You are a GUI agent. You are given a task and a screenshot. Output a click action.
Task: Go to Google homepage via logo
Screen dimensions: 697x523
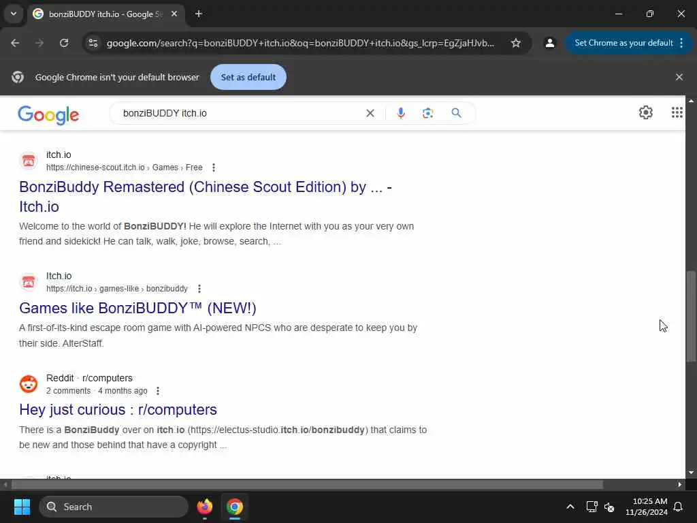48,114
